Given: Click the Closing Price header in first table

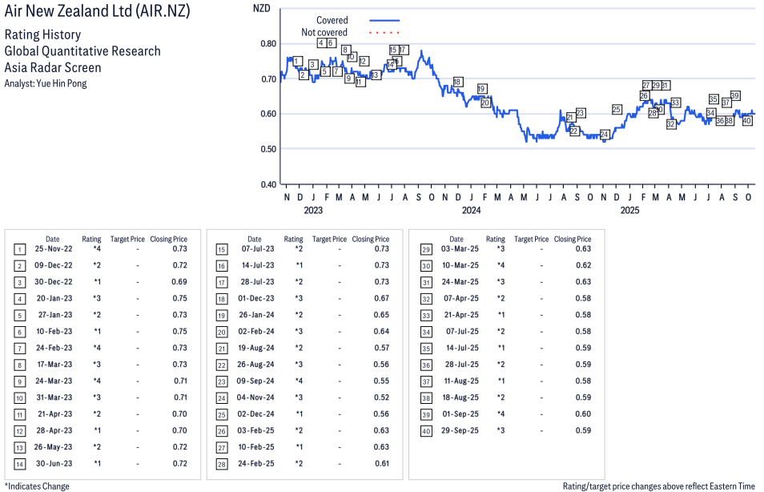Looking at the screenshot, I should pyautogui.click(x=169, y=239).
